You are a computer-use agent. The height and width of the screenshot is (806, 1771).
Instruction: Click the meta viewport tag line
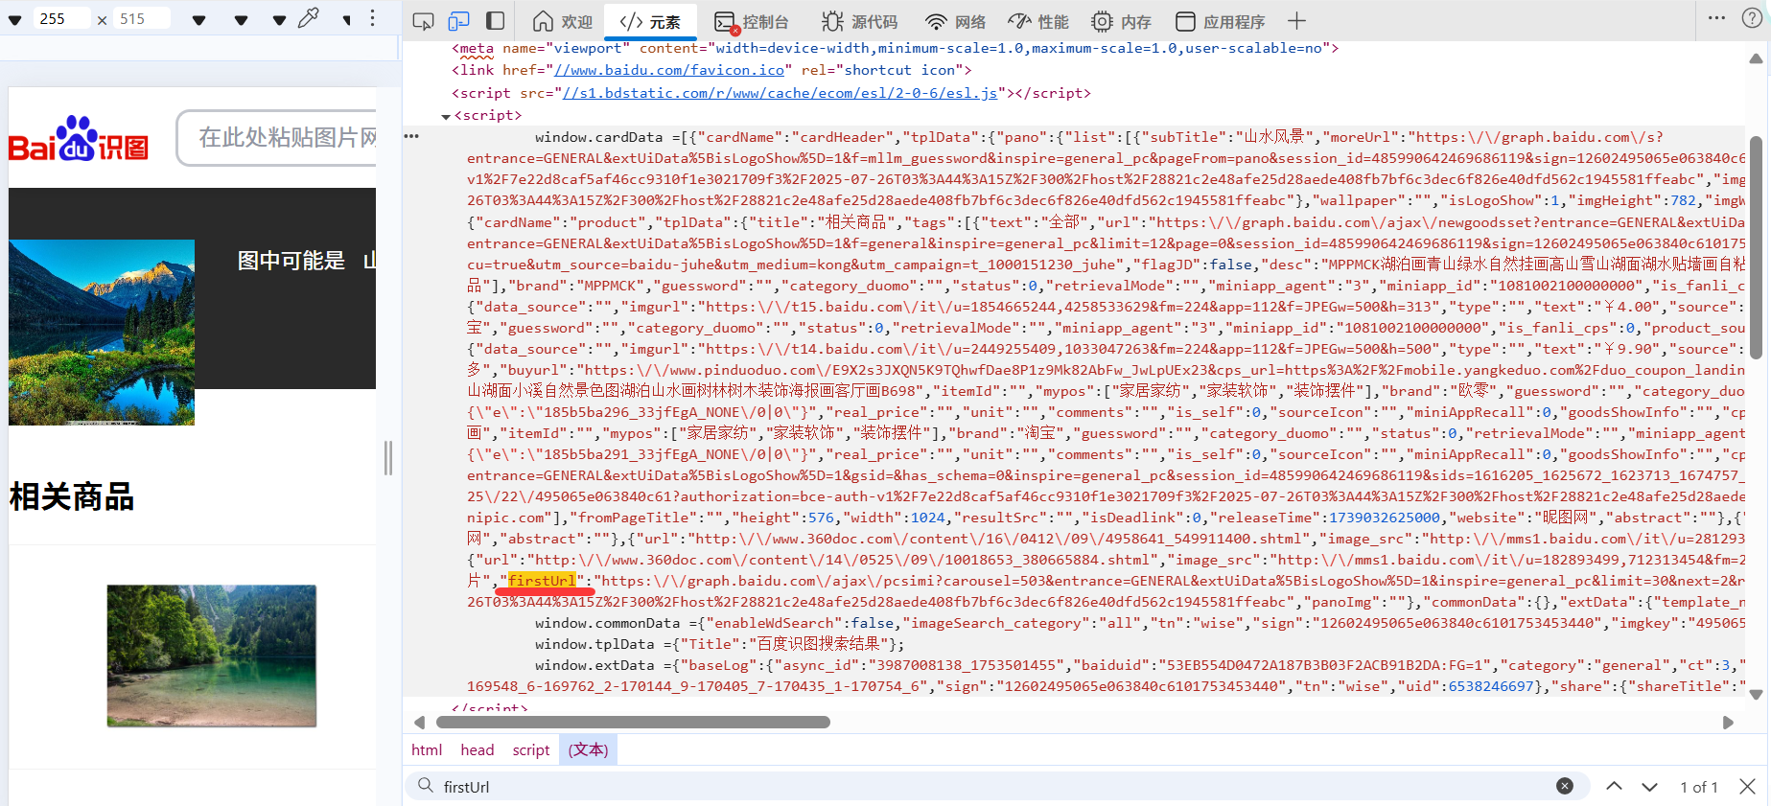(896, 48)
